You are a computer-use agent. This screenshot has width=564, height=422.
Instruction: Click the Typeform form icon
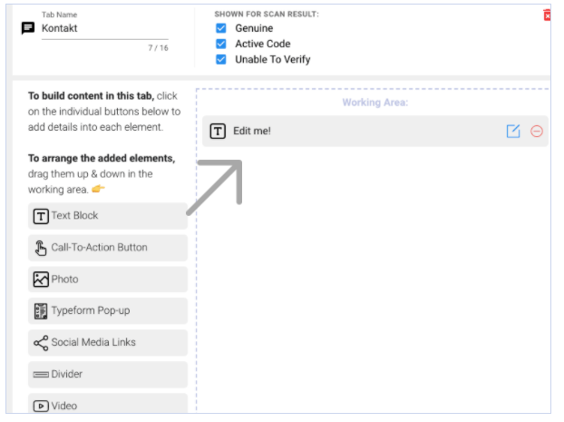coord(41,311)
